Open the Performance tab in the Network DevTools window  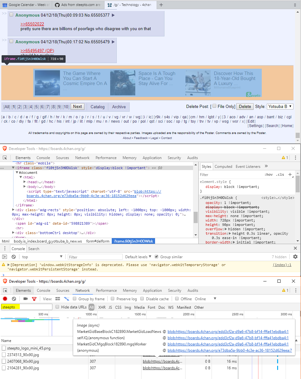tap(106, 291)
